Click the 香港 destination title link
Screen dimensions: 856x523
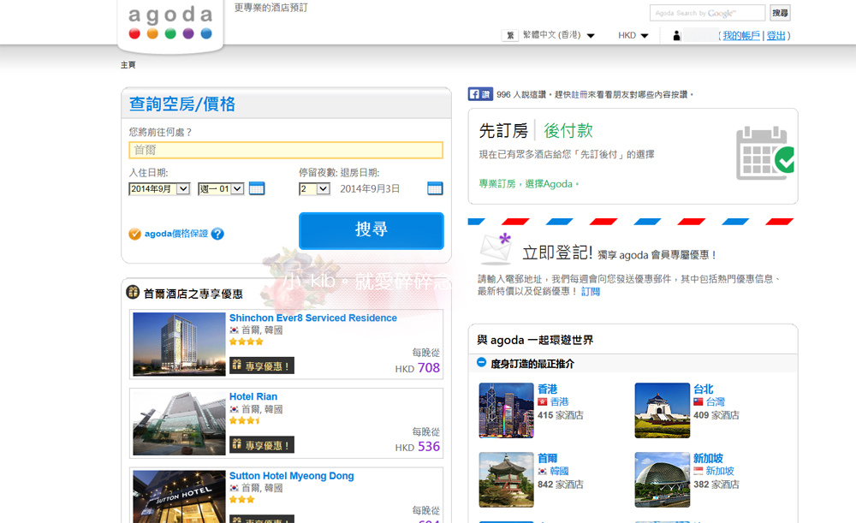pos(548,389)
